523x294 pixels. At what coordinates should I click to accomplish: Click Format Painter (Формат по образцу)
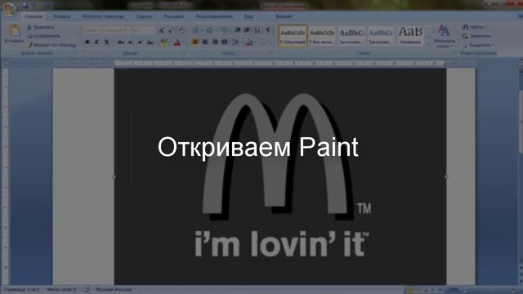coord(51,45)
